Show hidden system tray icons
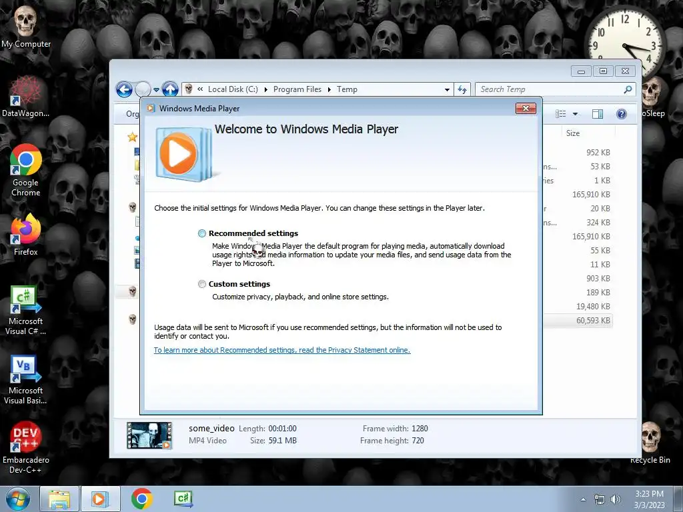 pos(583,499)
